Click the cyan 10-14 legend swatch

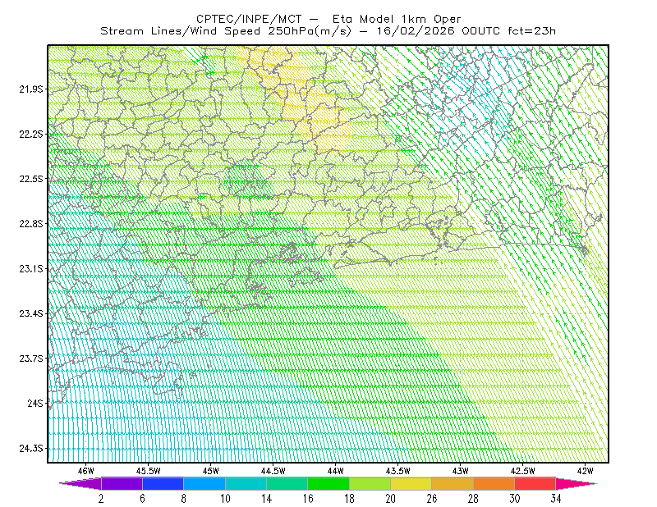pyautogui.click(x=246, y=483)
